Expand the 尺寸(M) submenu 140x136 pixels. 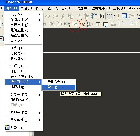tap(24, 14)
